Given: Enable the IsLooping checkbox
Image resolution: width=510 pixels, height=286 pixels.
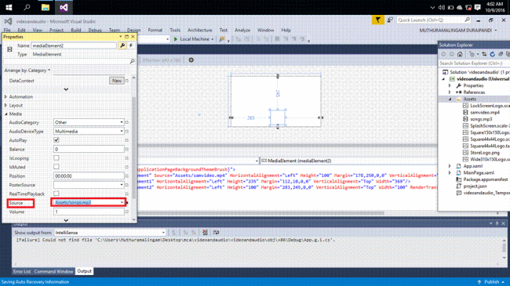Looking at the screenshot, I should click(x=56, y=158).
